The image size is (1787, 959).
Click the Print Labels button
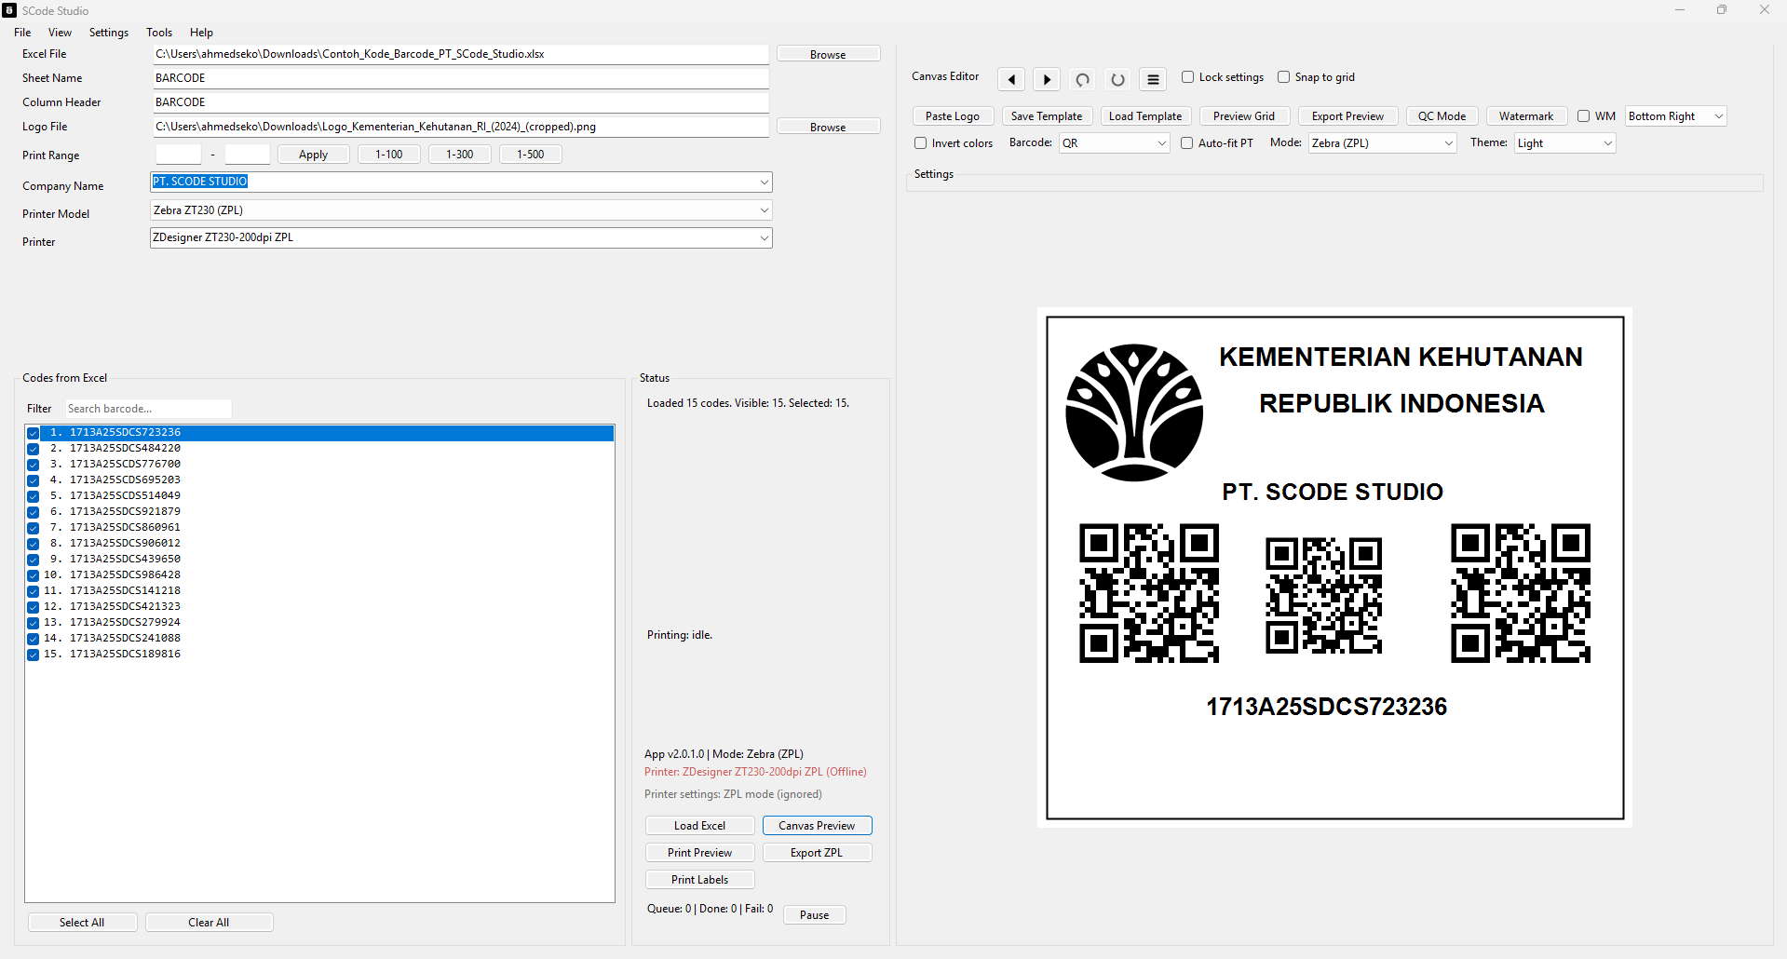(699, 880)
